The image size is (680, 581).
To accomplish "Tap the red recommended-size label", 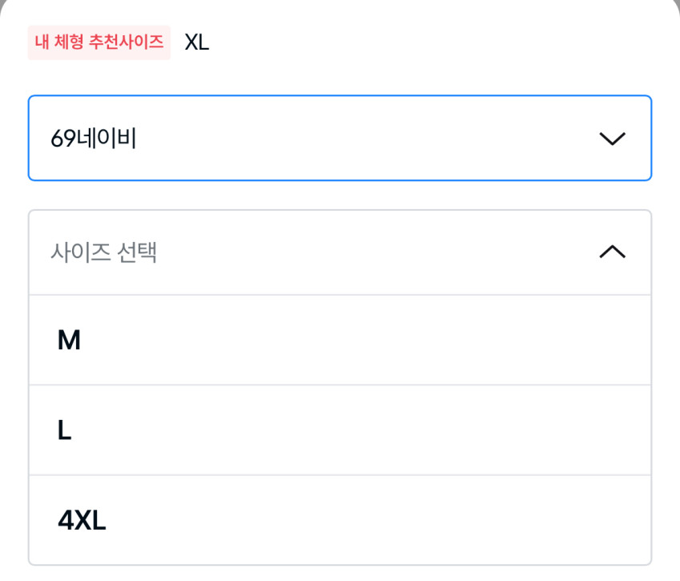I will pyautogui.click(x=99, y=42).
